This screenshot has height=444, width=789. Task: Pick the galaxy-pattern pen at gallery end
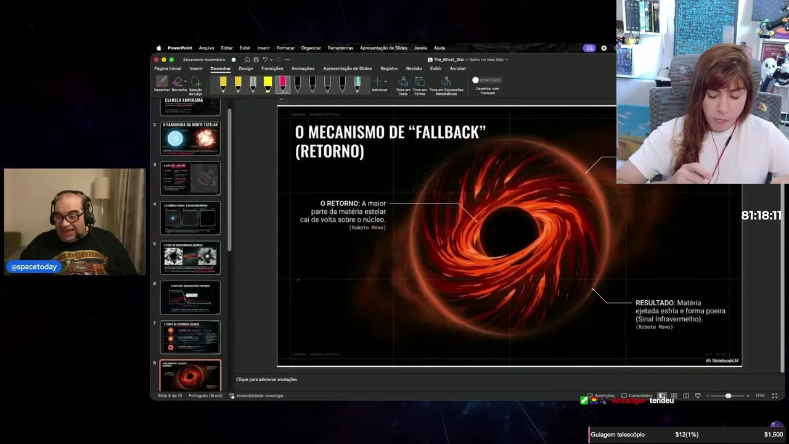(357, 84)
